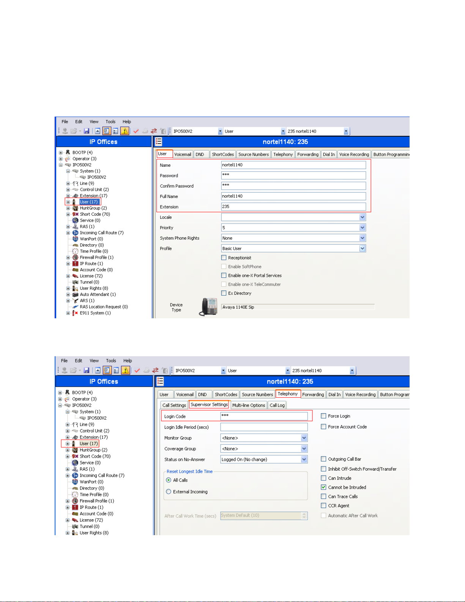Check the Ex Directory box
The height and width of the screenshot is (602, 465).
tap(224, 293)
